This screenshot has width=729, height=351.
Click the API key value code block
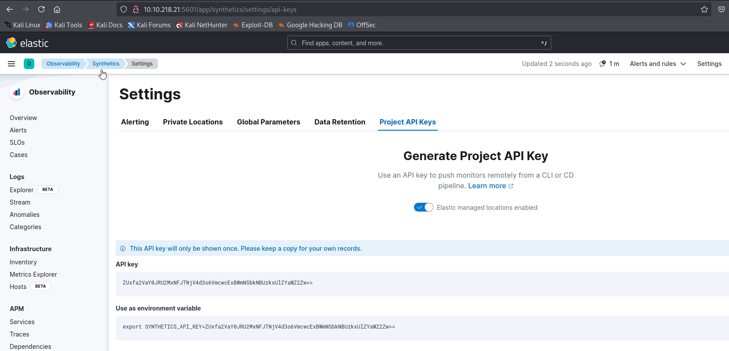tap(422, 284)
